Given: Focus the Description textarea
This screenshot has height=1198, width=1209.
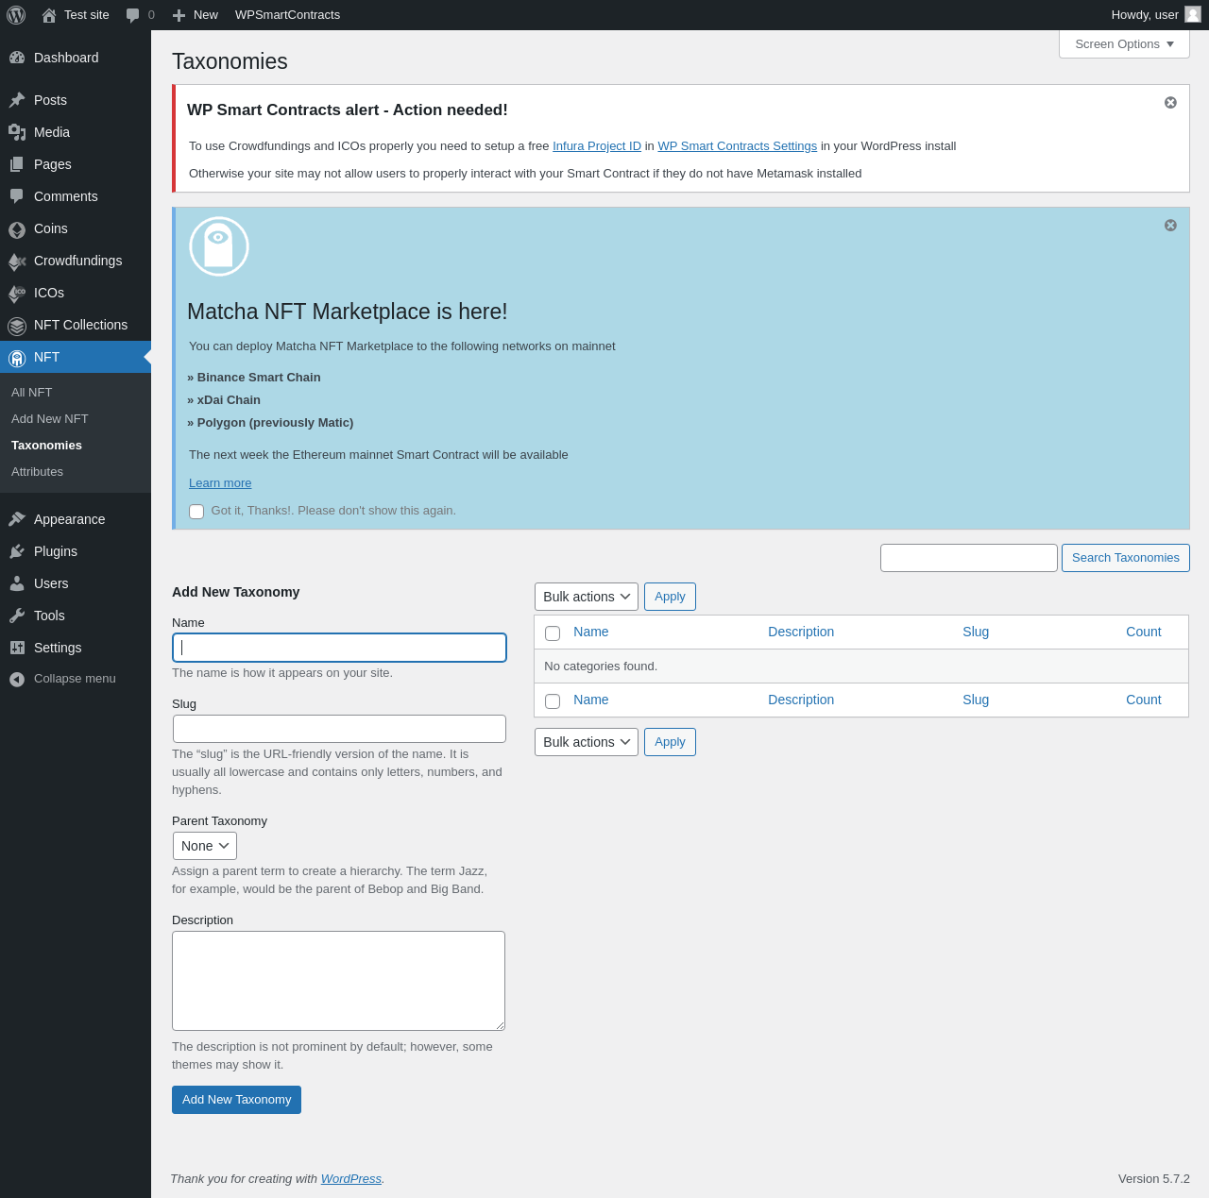Looking at the screenshot, I should pos(338,981).
